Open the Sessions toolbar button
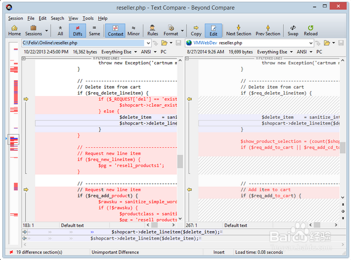 [x=34, y=31]
